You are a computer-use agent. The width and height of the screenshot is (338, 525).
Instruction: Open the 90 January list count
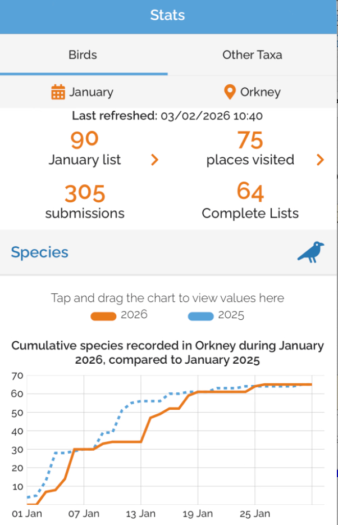click(x=84, y=138)
